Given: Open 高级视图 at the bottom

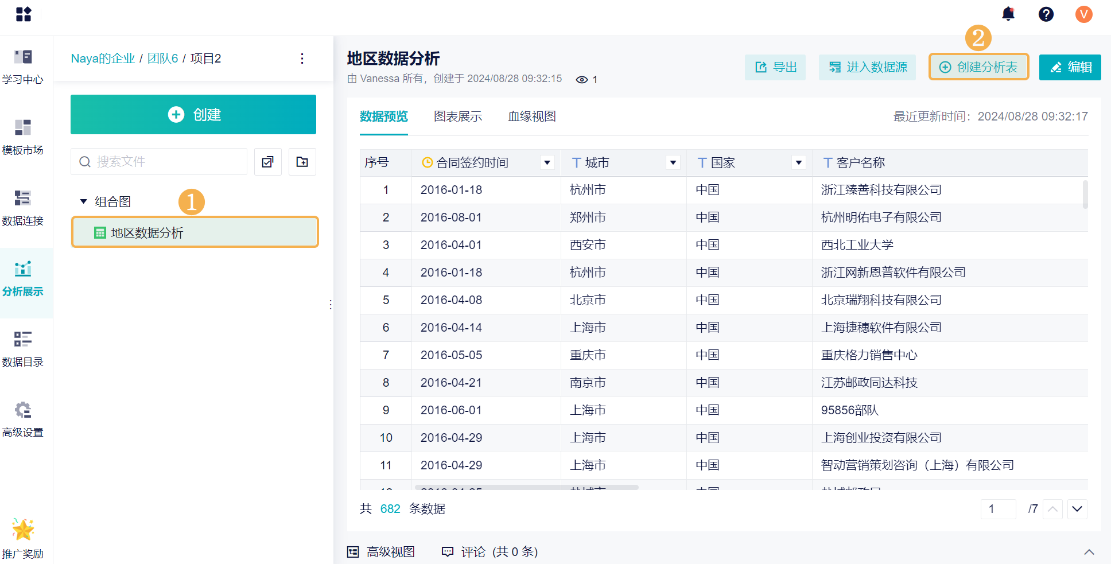Looking at the screenshot, I should pyautogui.click(x=381, y=552).
